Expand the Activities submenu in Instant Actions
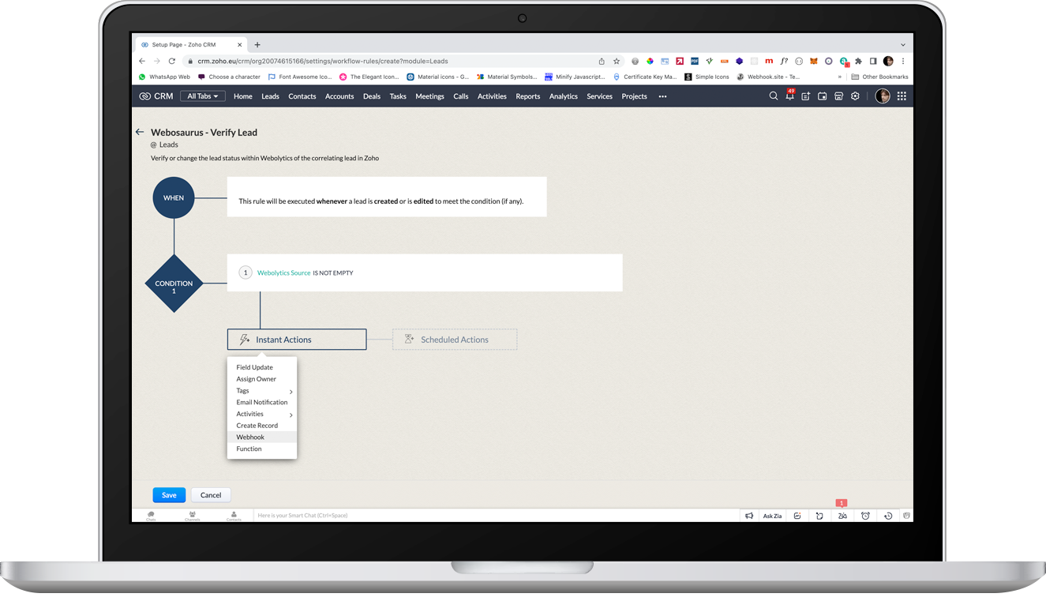Screen dimensions: 1046x616 point(261,413)
